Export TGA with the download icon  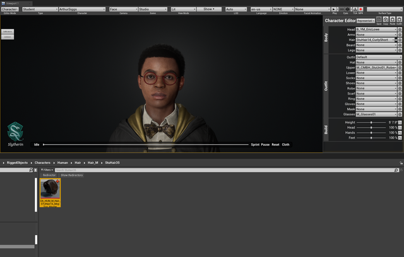[x=355, y=9]
